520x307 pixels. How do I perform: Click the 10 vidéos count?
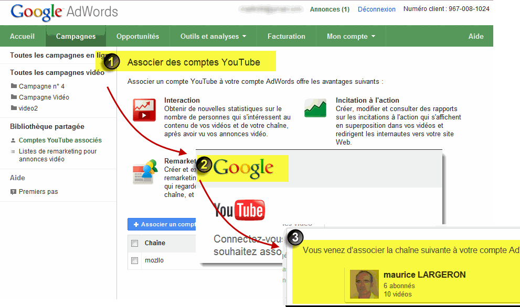(398, 294)
